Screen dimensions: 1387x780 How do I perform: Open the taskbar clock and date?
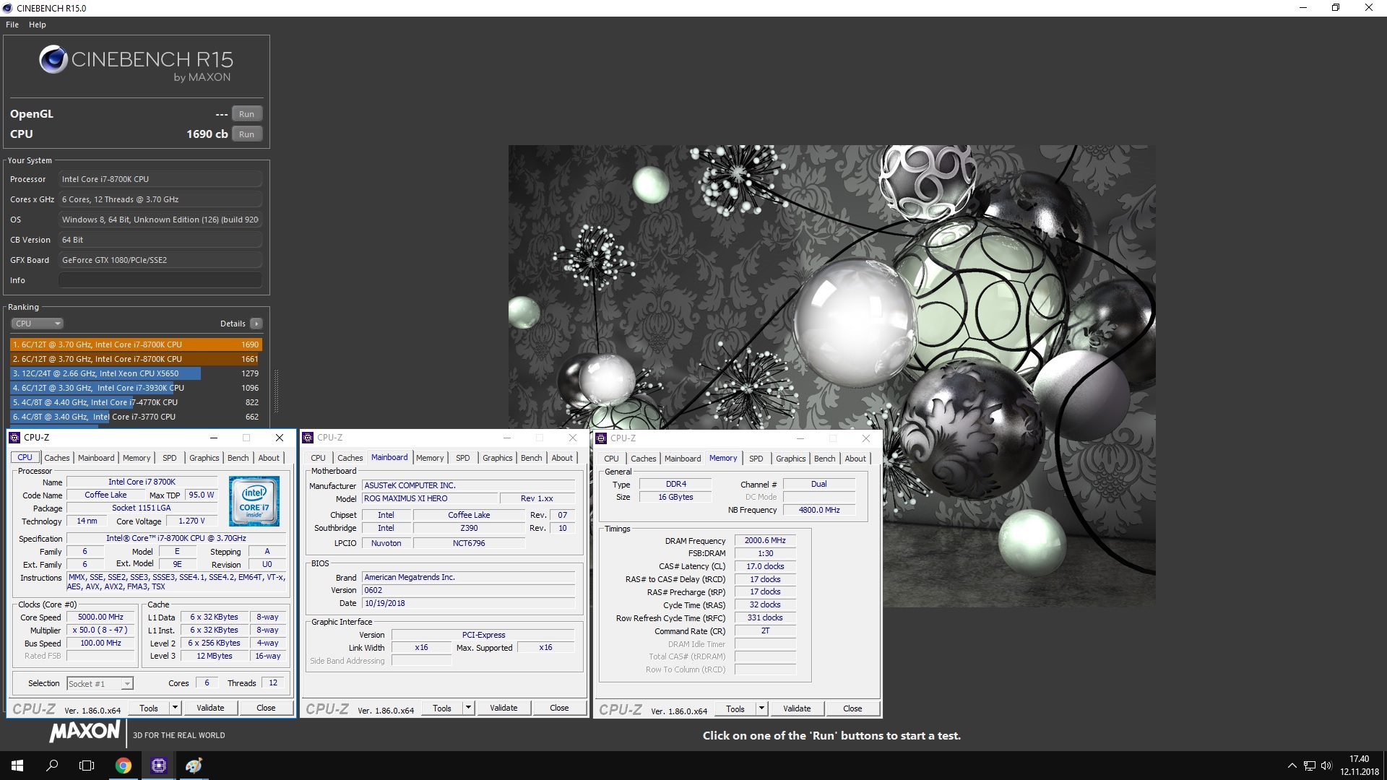click(x=1359, y=766)
